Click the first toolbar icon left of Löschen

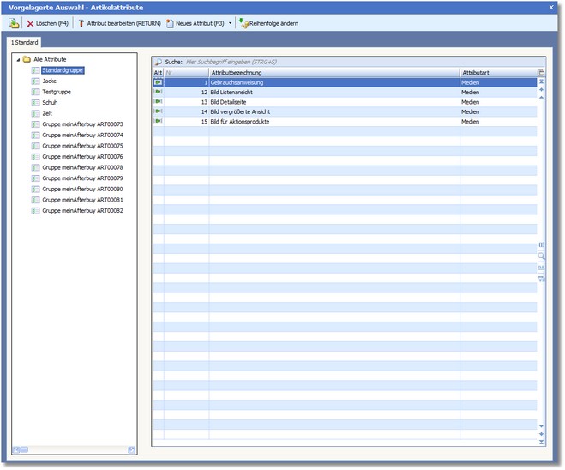coord(15,23)
